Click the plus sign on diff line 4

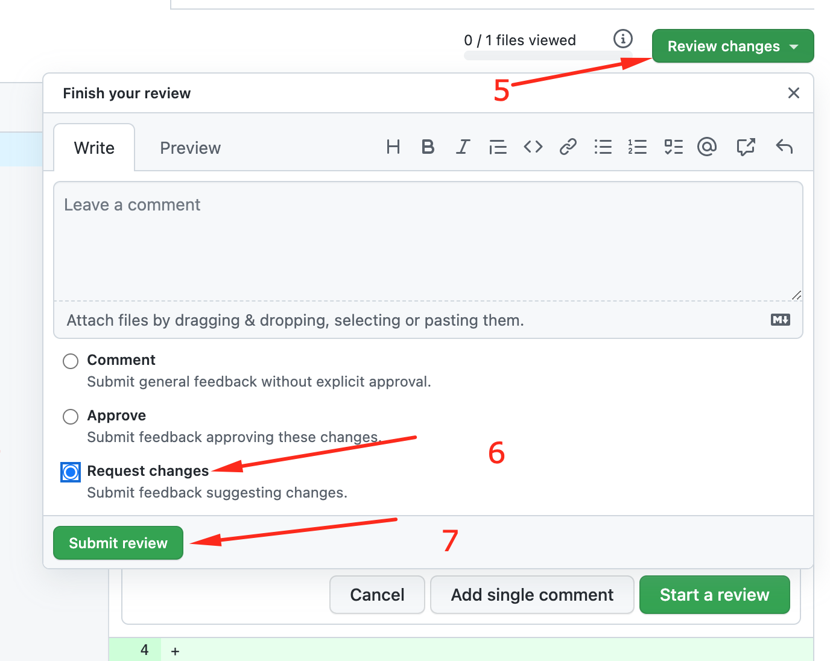coord(175,651)
